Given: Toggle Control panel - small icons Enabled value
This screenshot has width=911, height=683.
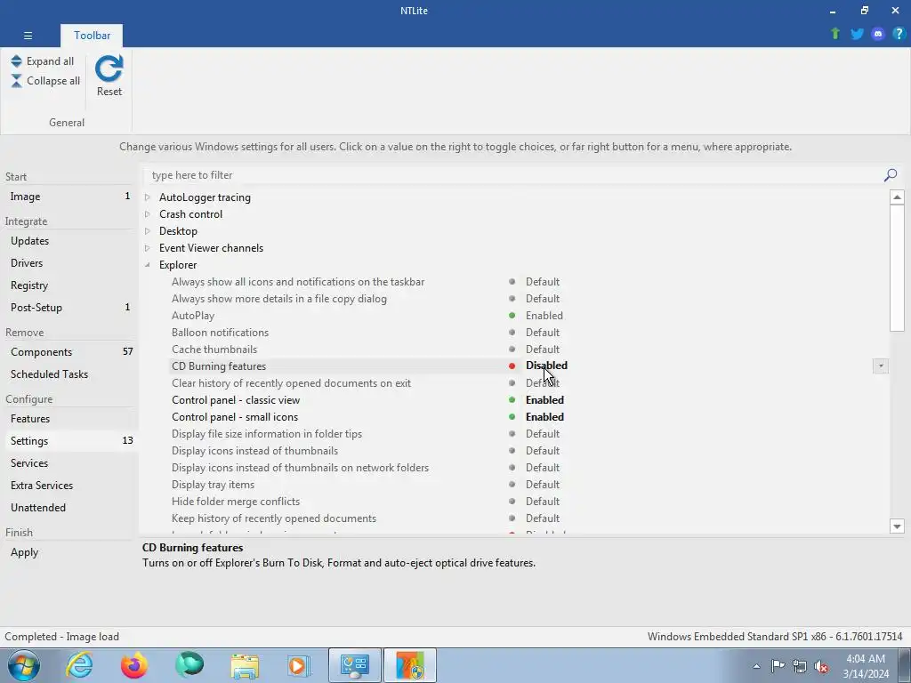Looking at the screenshot, I should pos(544,416).
